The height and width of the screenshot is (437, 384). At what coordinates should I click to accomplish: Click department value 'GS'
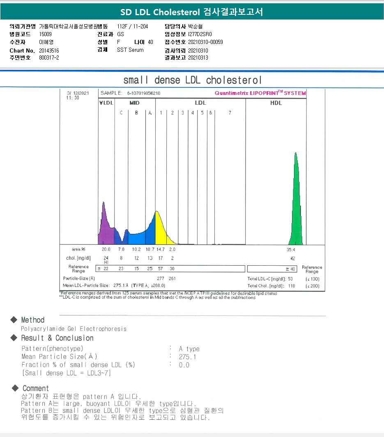pos(120,34)
